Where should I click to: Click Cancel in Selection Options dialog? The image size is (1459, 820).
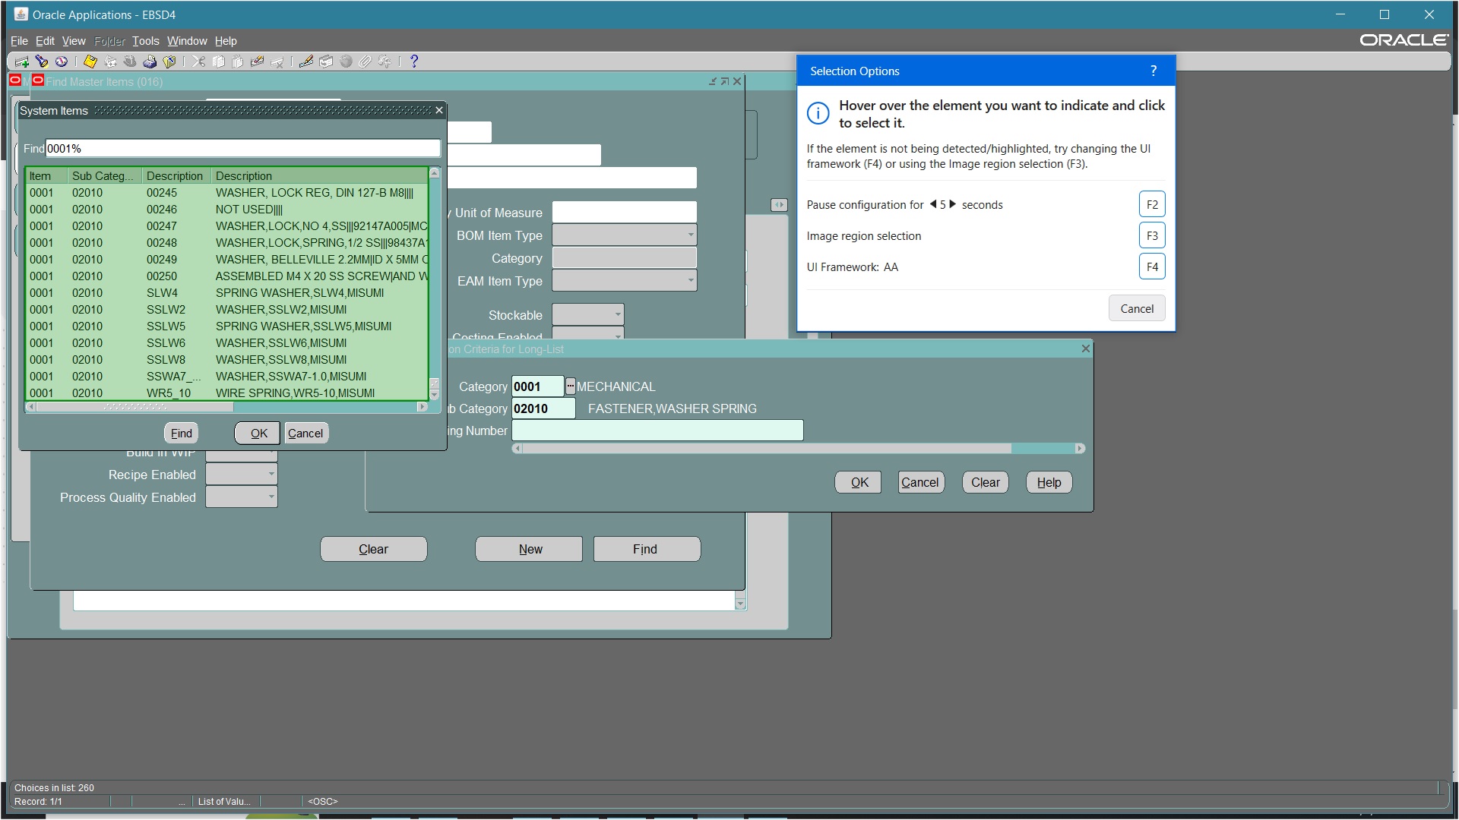pos(1136,308)
